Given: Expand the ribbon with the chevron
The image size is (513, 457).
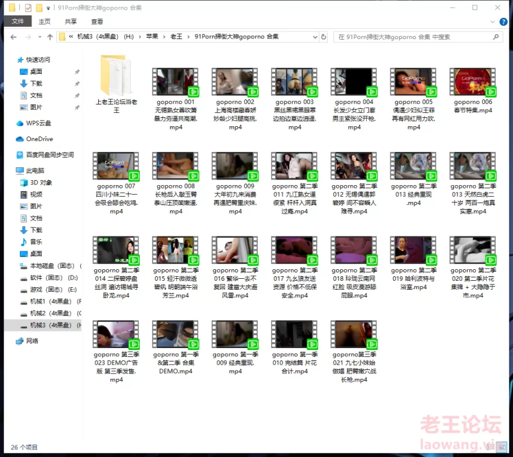Looking at the screenshot, I should pos(492,22).
